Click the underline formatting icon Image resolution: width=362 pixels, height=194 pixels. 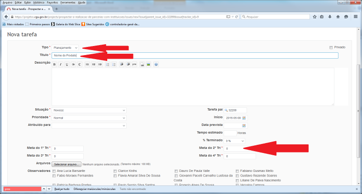tap(67, 65)
